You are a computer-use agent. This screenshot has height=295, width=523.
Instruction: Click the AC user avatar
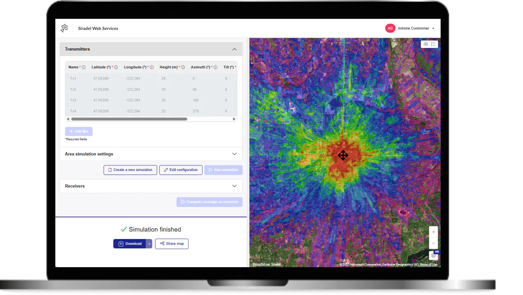click(390, 28)
